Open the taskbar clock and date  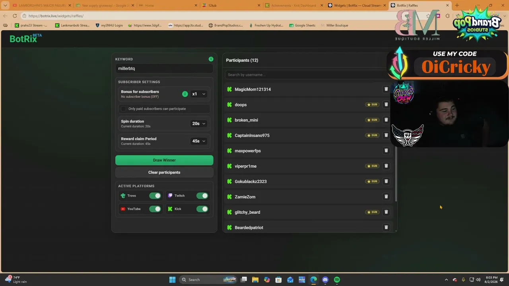492,280
